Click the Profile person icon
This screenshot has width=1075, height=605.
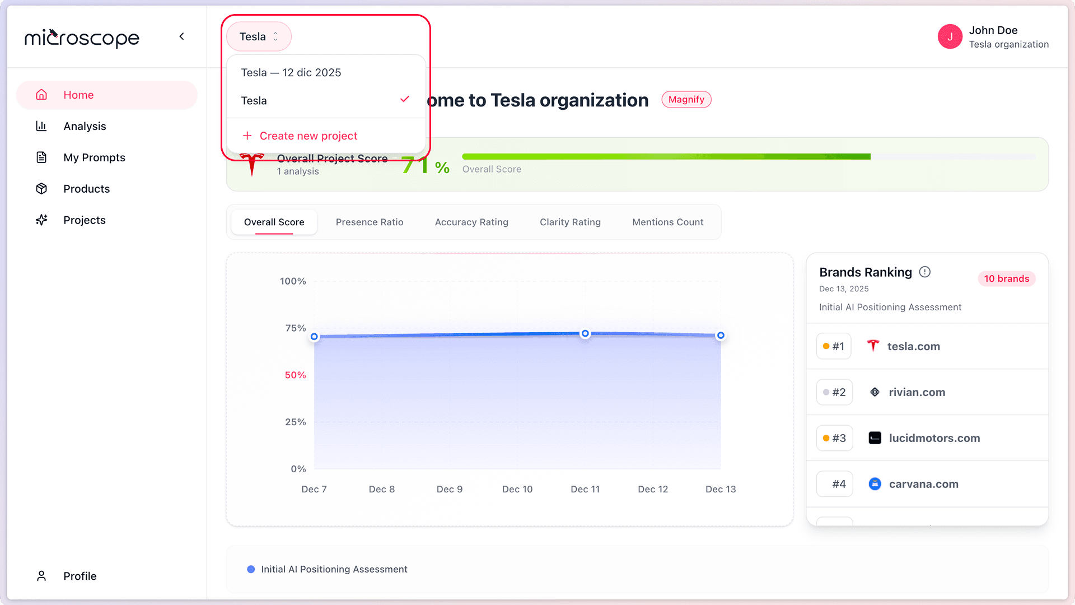(x=41, y=576)
